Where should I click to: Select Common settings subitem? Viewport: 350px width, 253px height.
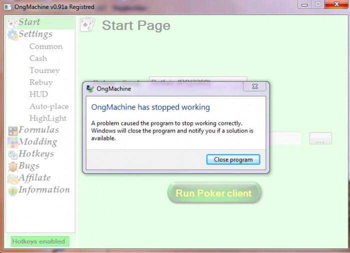point(46,46)
